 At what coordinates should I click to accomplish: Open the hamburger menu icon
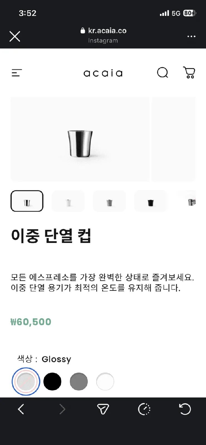(x=17, y=73)
